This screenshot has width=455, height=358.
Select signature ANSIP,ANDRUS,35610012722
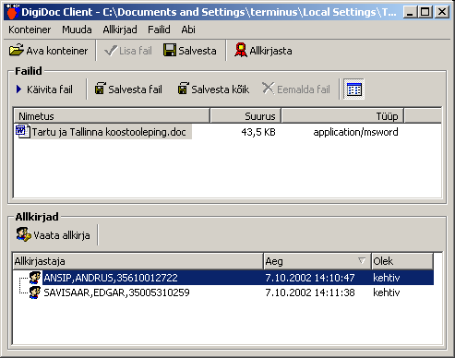111,278
